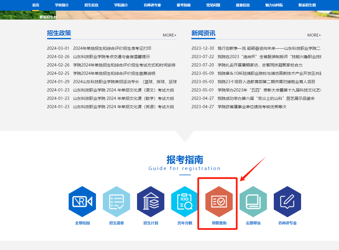Click the 招生简章 checklist hexagon icon
Viewport: 339px width, 250px height.
116,202
